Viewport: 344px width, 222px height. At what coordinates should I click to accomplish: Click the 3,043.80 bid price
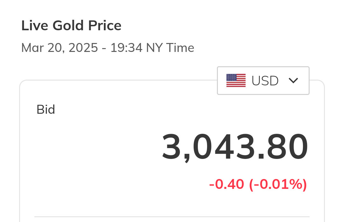[x=235, y=147]
